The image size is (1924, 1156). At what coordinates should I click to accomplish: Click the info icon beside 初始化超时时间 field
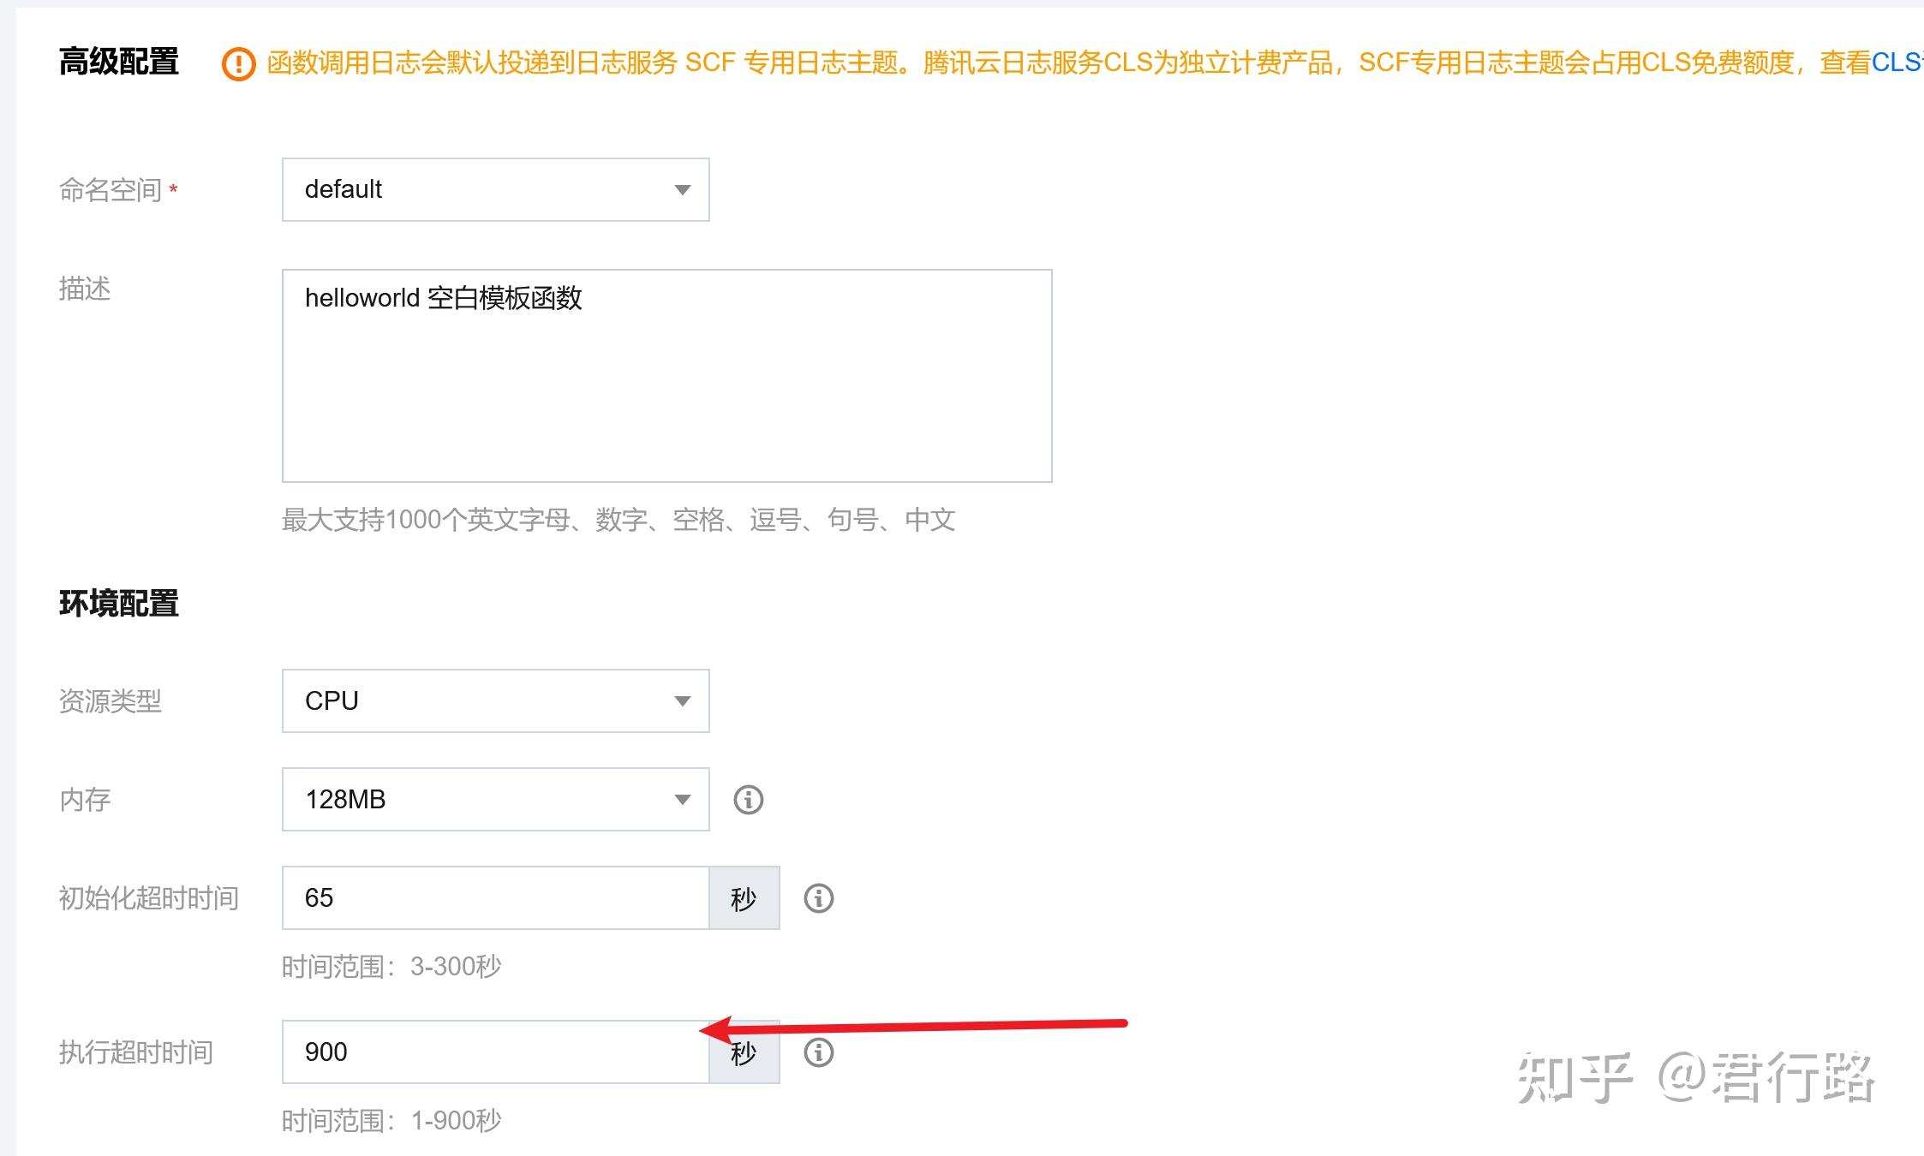point(819,898)
